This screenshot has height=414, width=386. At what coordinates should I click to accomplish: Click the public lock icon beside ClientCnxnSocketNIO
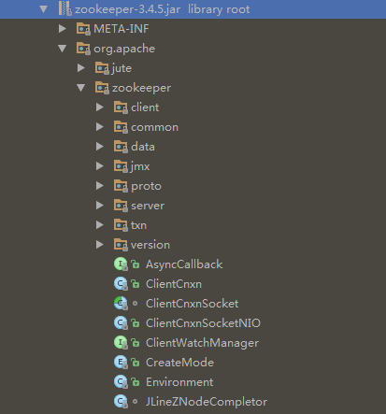(x=135, y=323)
